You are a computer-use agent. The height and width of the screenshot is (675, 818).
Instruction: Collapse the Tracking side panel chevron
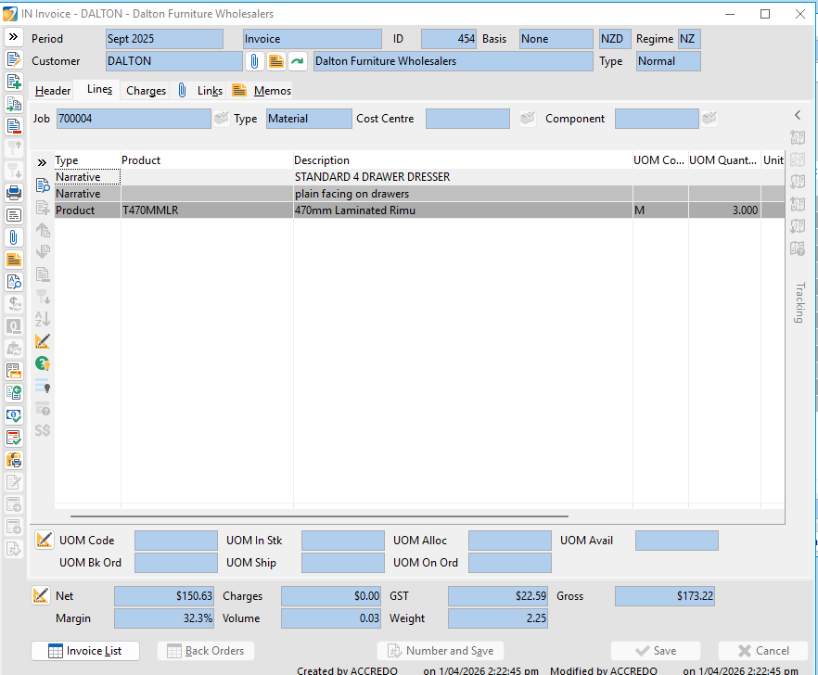(x=798, y=115)
